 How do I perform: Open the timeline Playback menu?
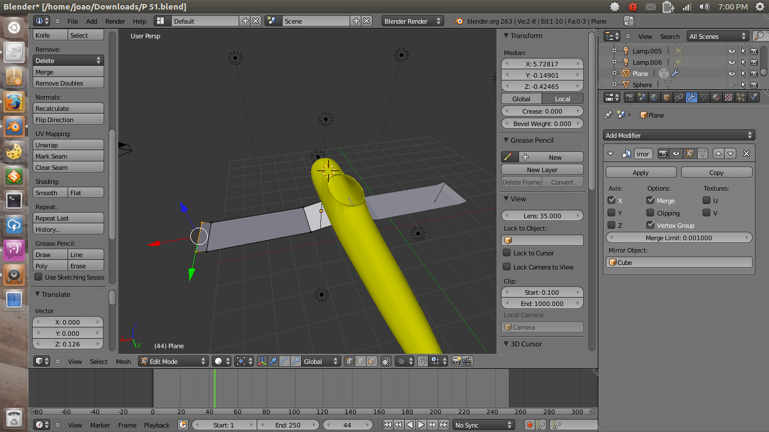(157, 425)
